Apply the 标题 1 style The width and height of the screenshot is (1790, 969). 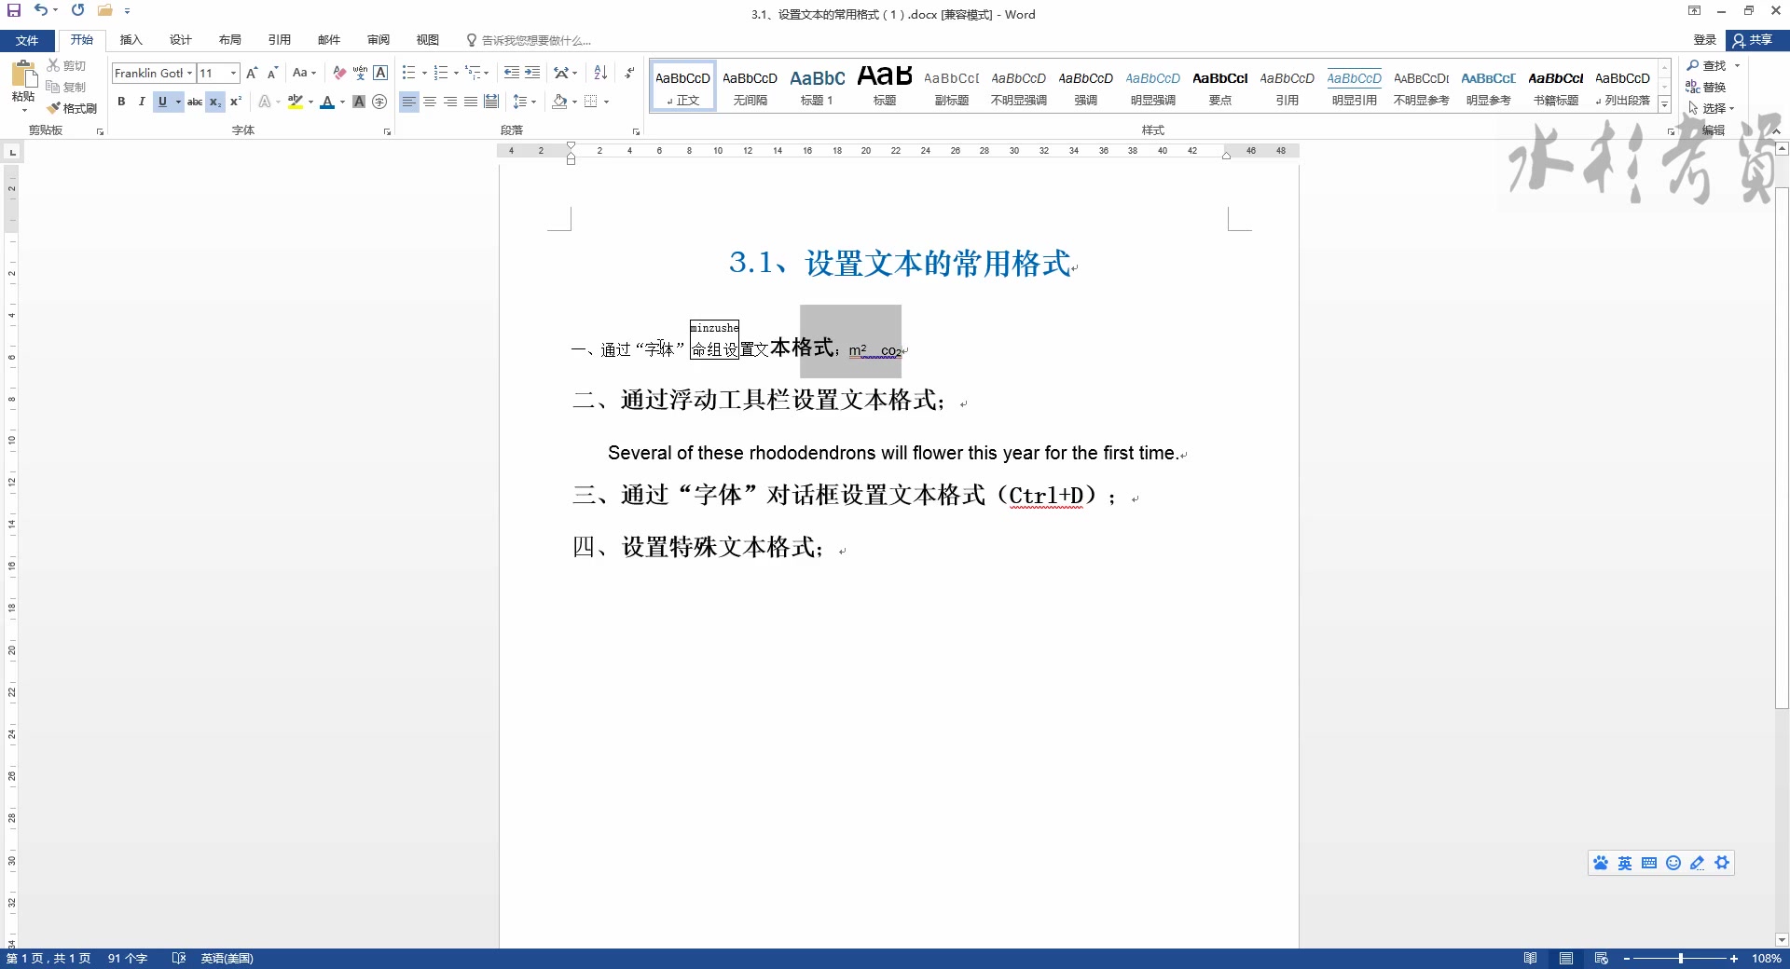(817, 86)
